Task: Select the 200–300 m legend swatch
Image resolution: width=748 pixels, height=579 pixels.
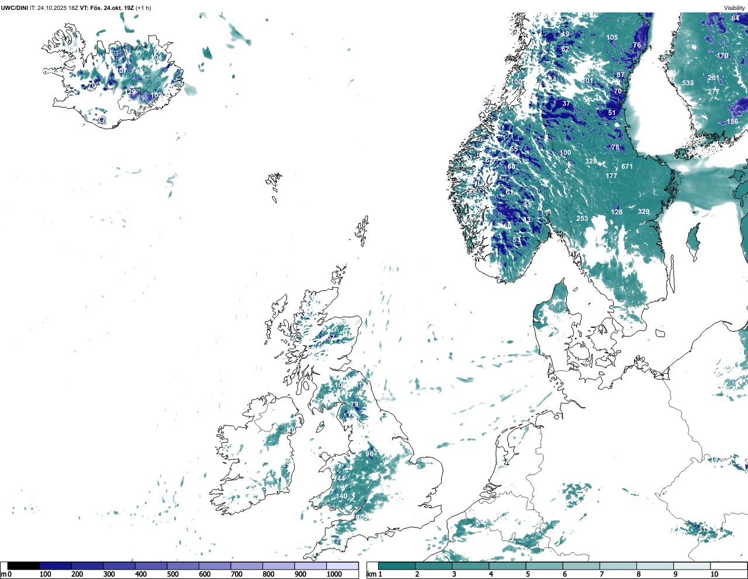Action: coord(87,566)
